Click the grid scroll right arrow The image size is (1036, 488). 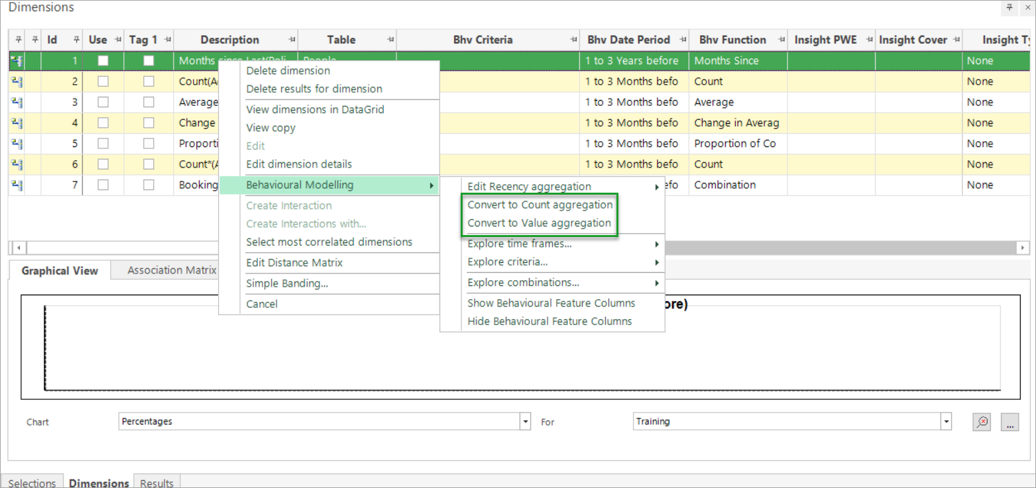[1022, 248]
